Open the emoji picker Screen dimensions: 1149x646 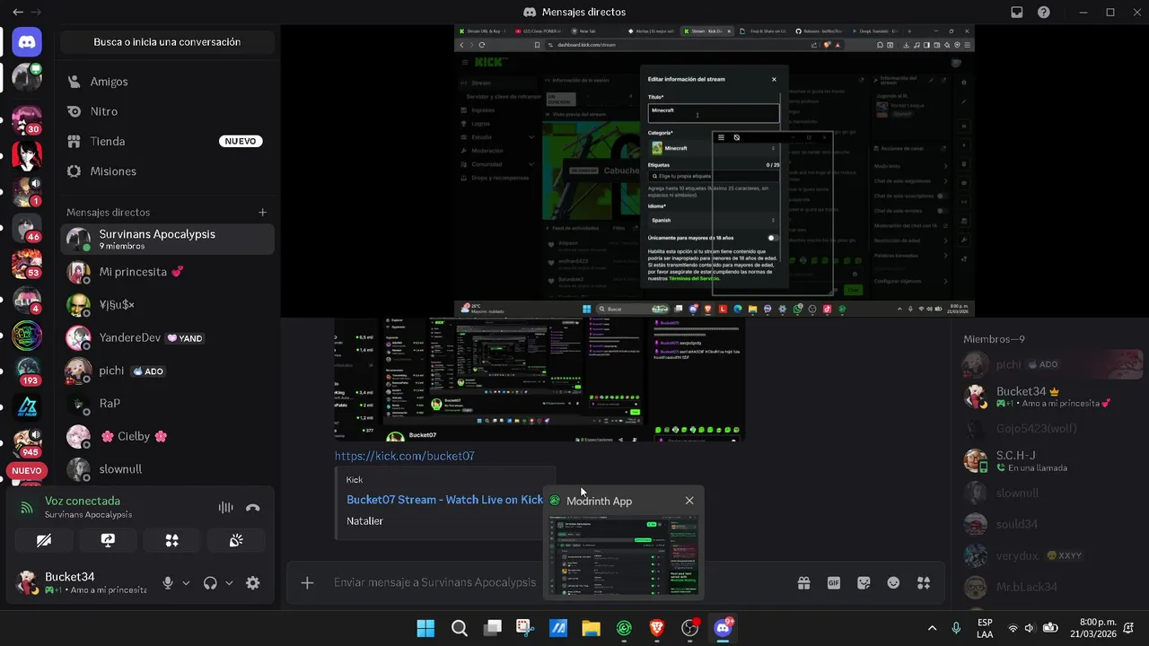893,582
